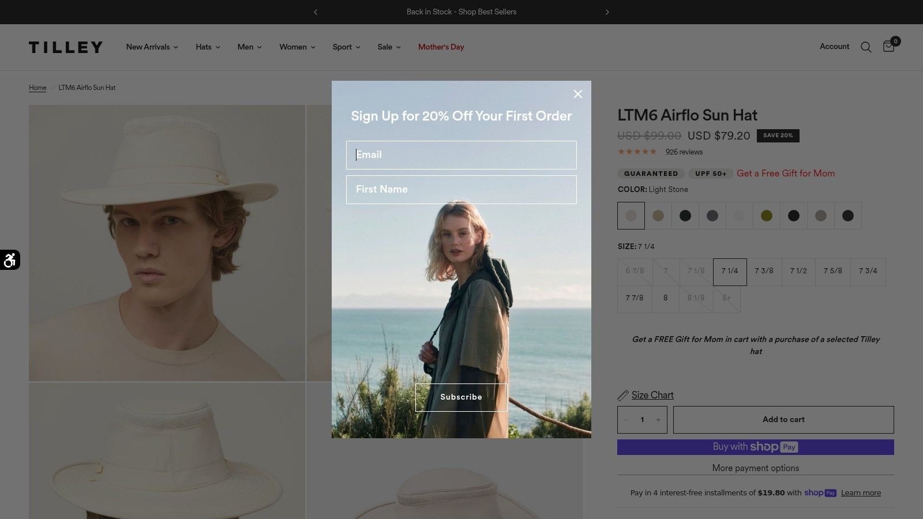Expand the Sale dropdown menu
The width and height of the screenshot is (923, 519).
coord(389,47)
